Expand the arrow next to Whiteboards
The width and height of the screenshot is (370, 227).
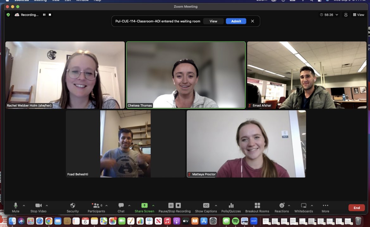pos(312,205)
